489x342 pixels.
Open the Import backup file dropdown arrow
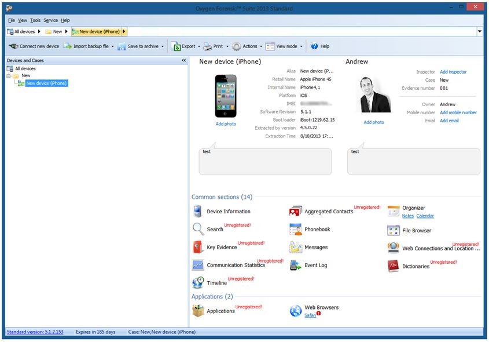point(113,46)
